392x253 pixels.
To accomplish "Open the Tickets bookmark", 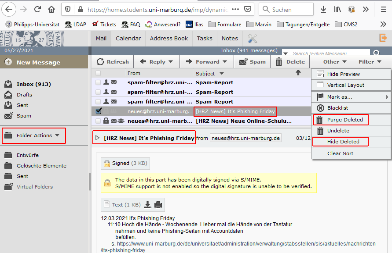I will tap(104, 24).
